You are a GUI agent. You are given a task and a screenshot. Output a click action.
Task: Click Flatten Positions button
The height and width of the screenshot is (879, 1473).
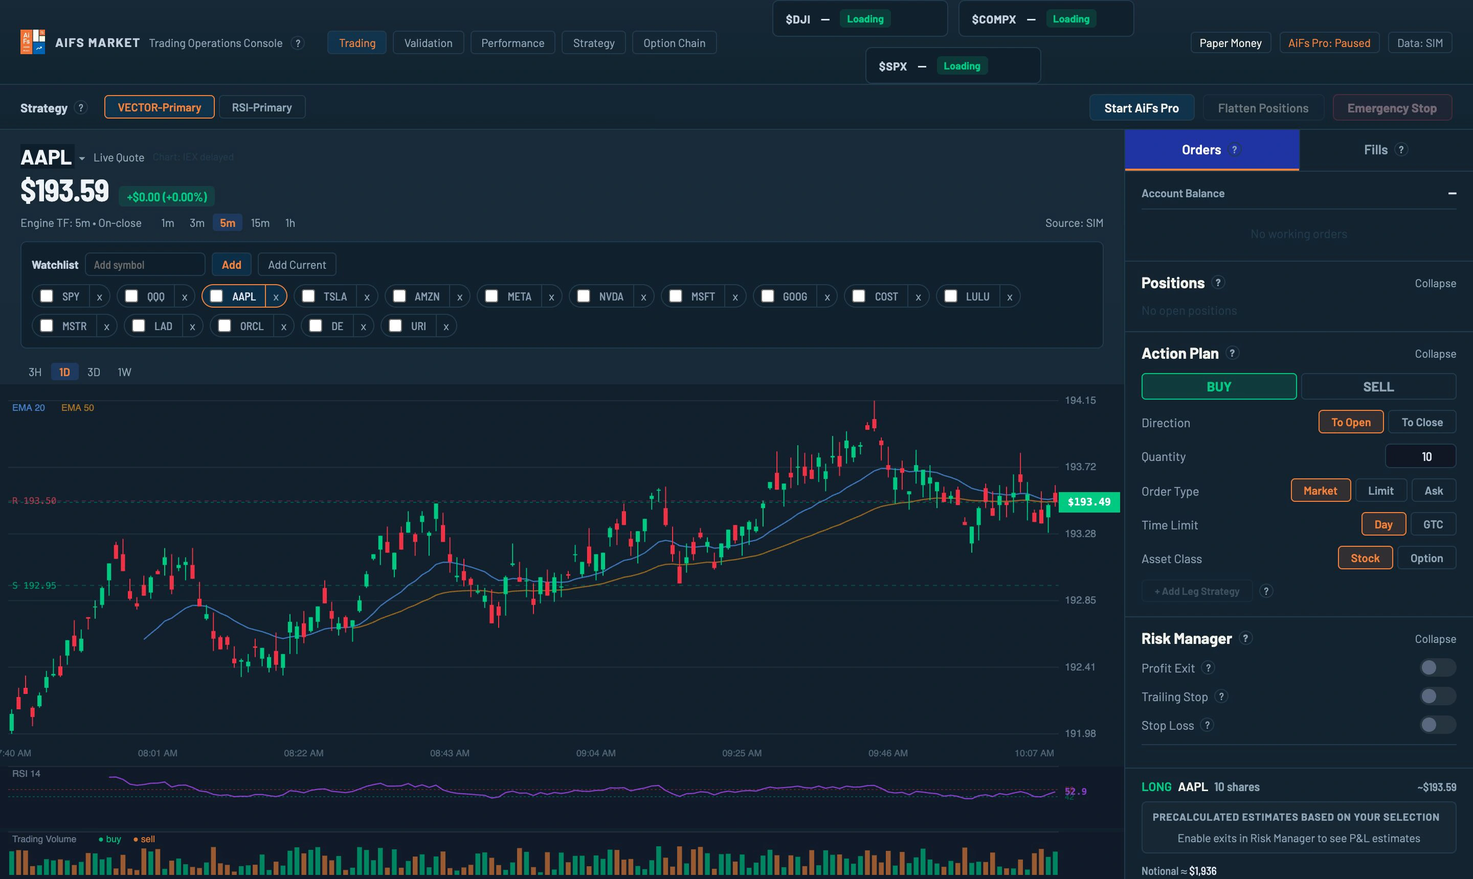(x=1263, y=108)
